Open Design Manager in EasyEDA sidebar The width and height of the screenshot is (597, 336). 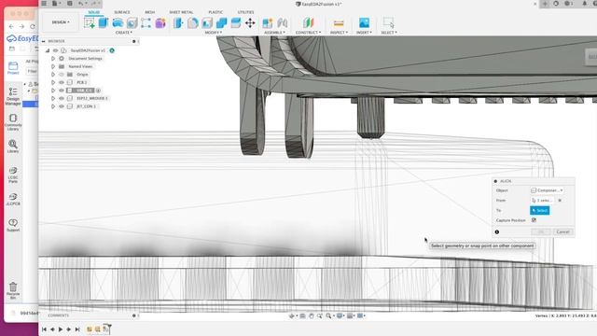click(13, 96)
